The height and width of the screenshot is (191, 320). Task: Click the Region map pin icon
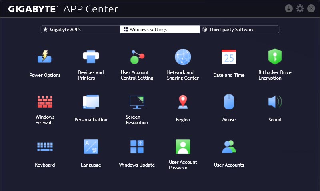[183, 102]
